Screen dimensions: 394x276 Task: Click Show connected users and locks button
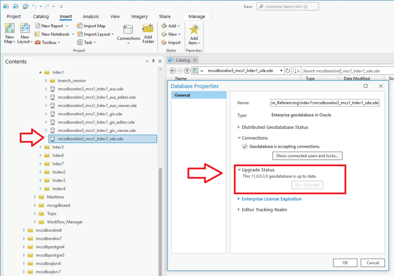click(x=307, y=156)
